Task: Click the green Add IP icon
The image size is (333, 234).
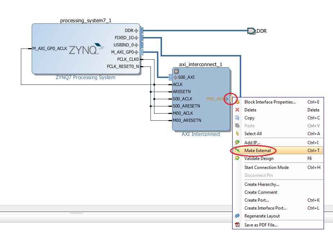Action: pyautogui.click(x=238, y=142)
